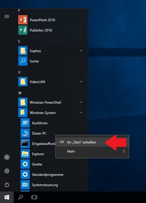Open the Mehr submenu
Screen dimensions: 146x203
(x=92, y=151)
